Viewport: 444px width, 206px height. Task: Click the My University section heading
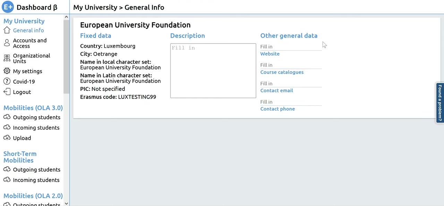click(24, 21)
